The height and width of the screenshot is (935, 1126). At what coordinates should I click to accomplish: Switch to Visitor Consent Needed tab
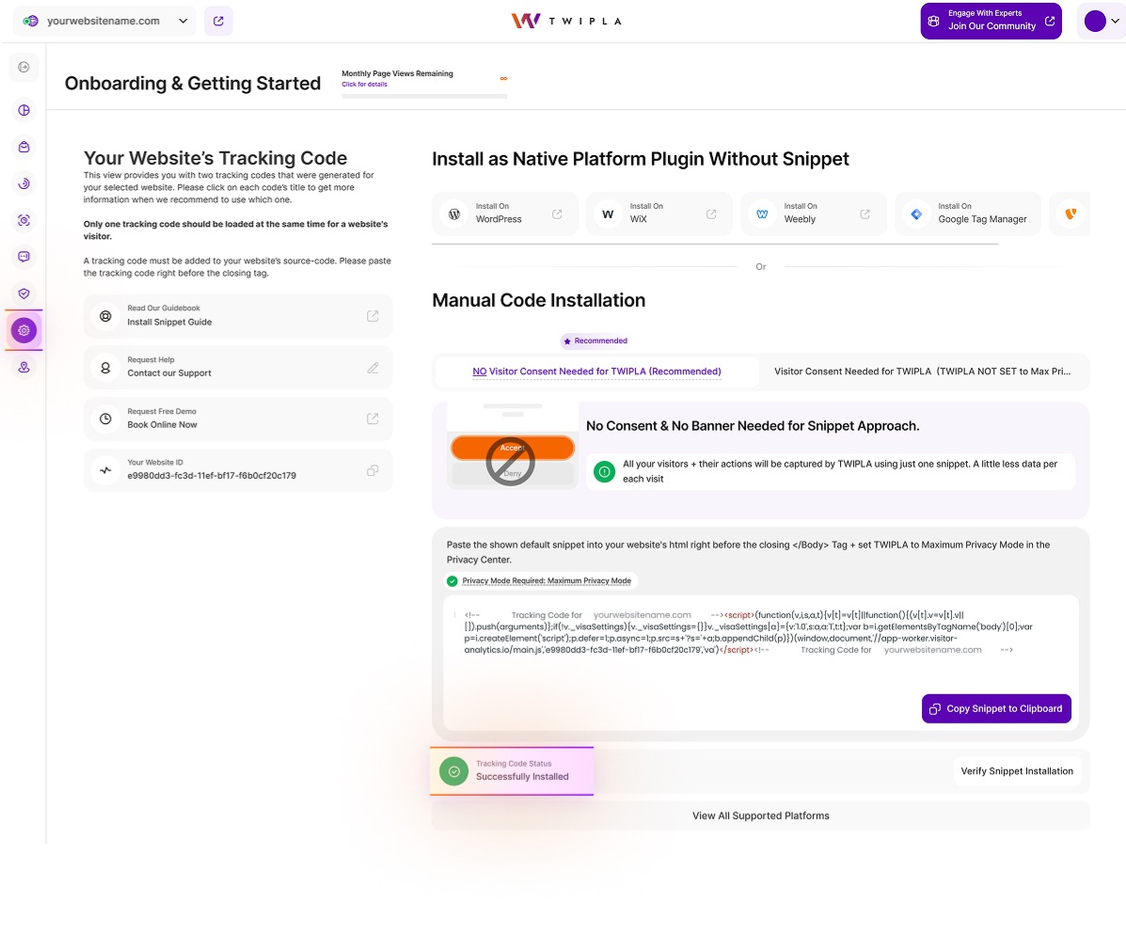pos(922,372)
